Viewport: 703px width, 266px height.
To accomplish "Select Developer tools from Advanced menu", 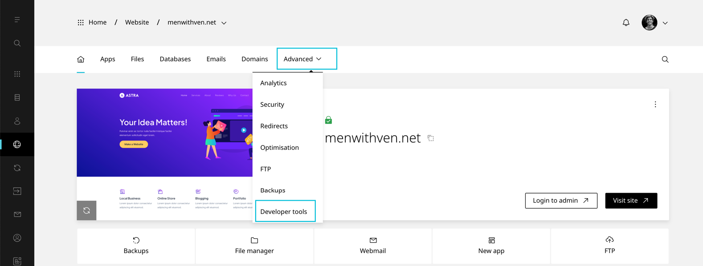I will 284,212.
